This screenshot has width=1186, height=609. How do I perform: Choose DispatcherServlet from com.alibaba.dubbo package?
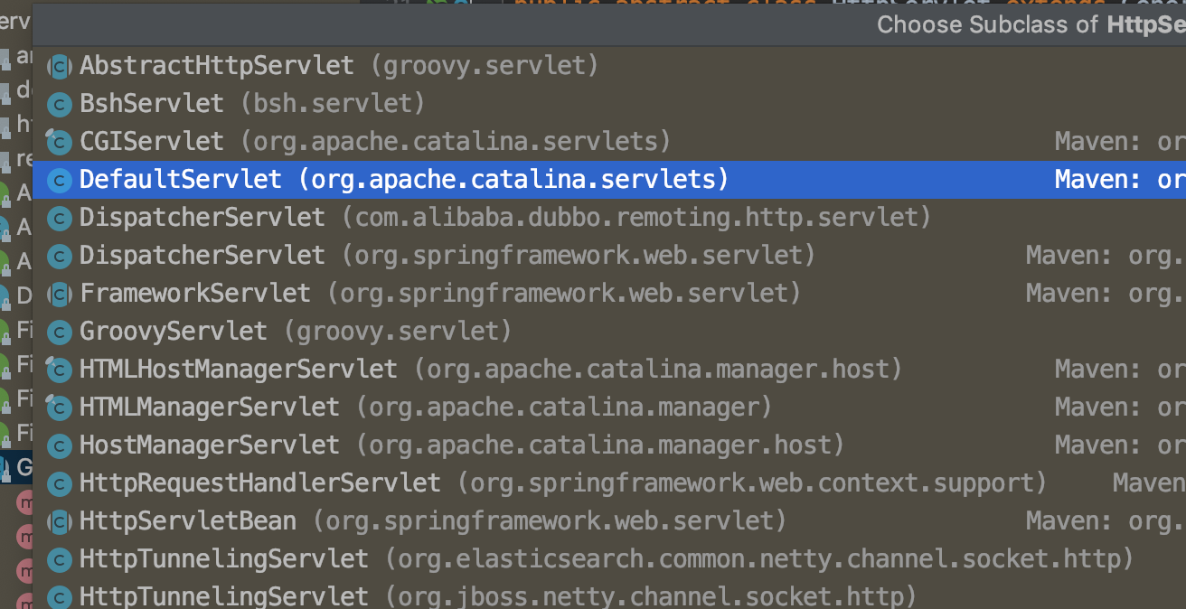(609, 218)
